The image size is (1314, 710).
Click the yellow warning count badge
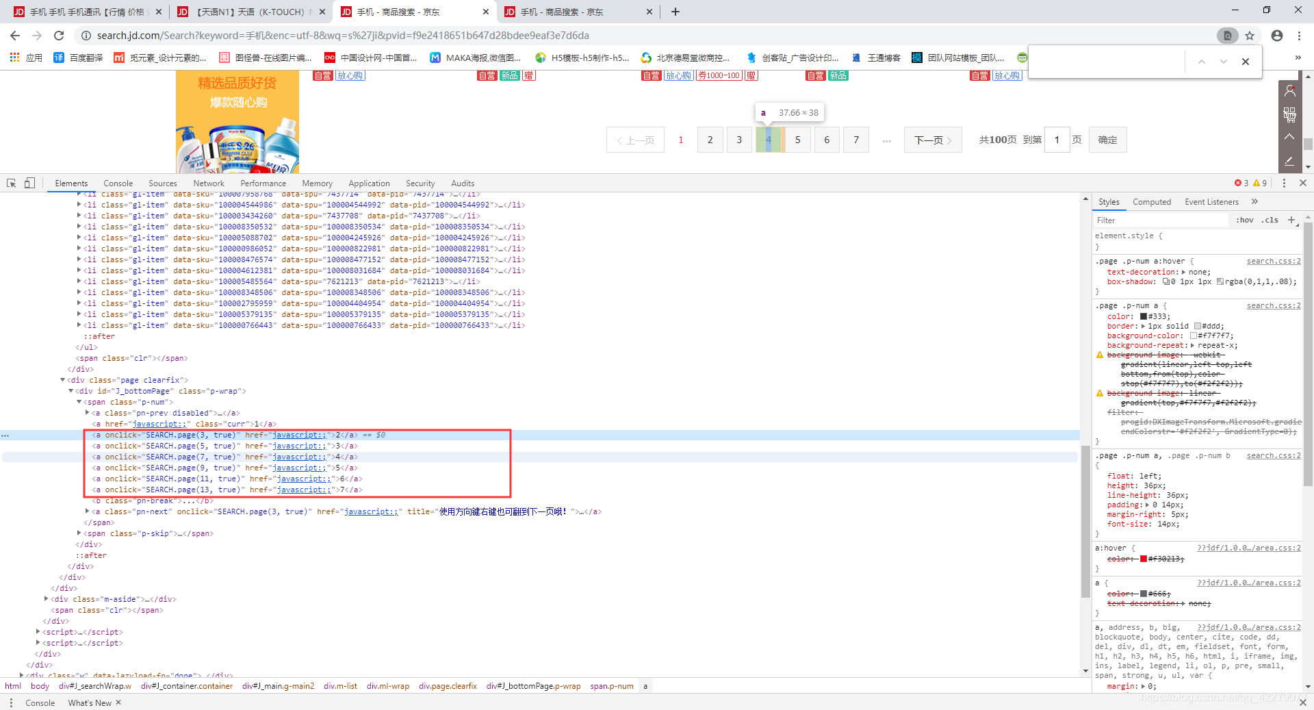1260,183
